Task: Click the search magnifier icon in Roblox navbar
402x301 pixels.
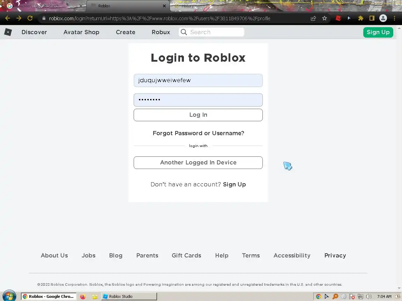Action: point(184,32)
